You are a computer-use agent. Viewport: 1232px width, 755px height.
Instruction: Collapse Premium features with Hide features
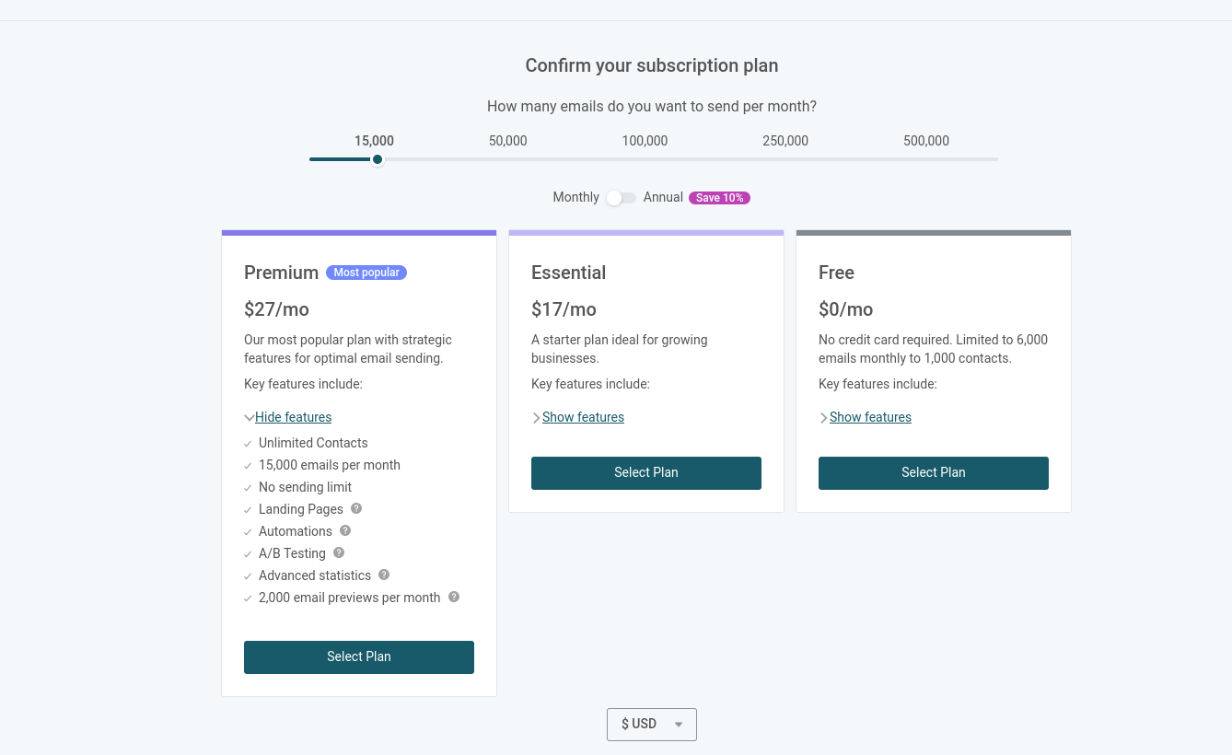(293, 417)
